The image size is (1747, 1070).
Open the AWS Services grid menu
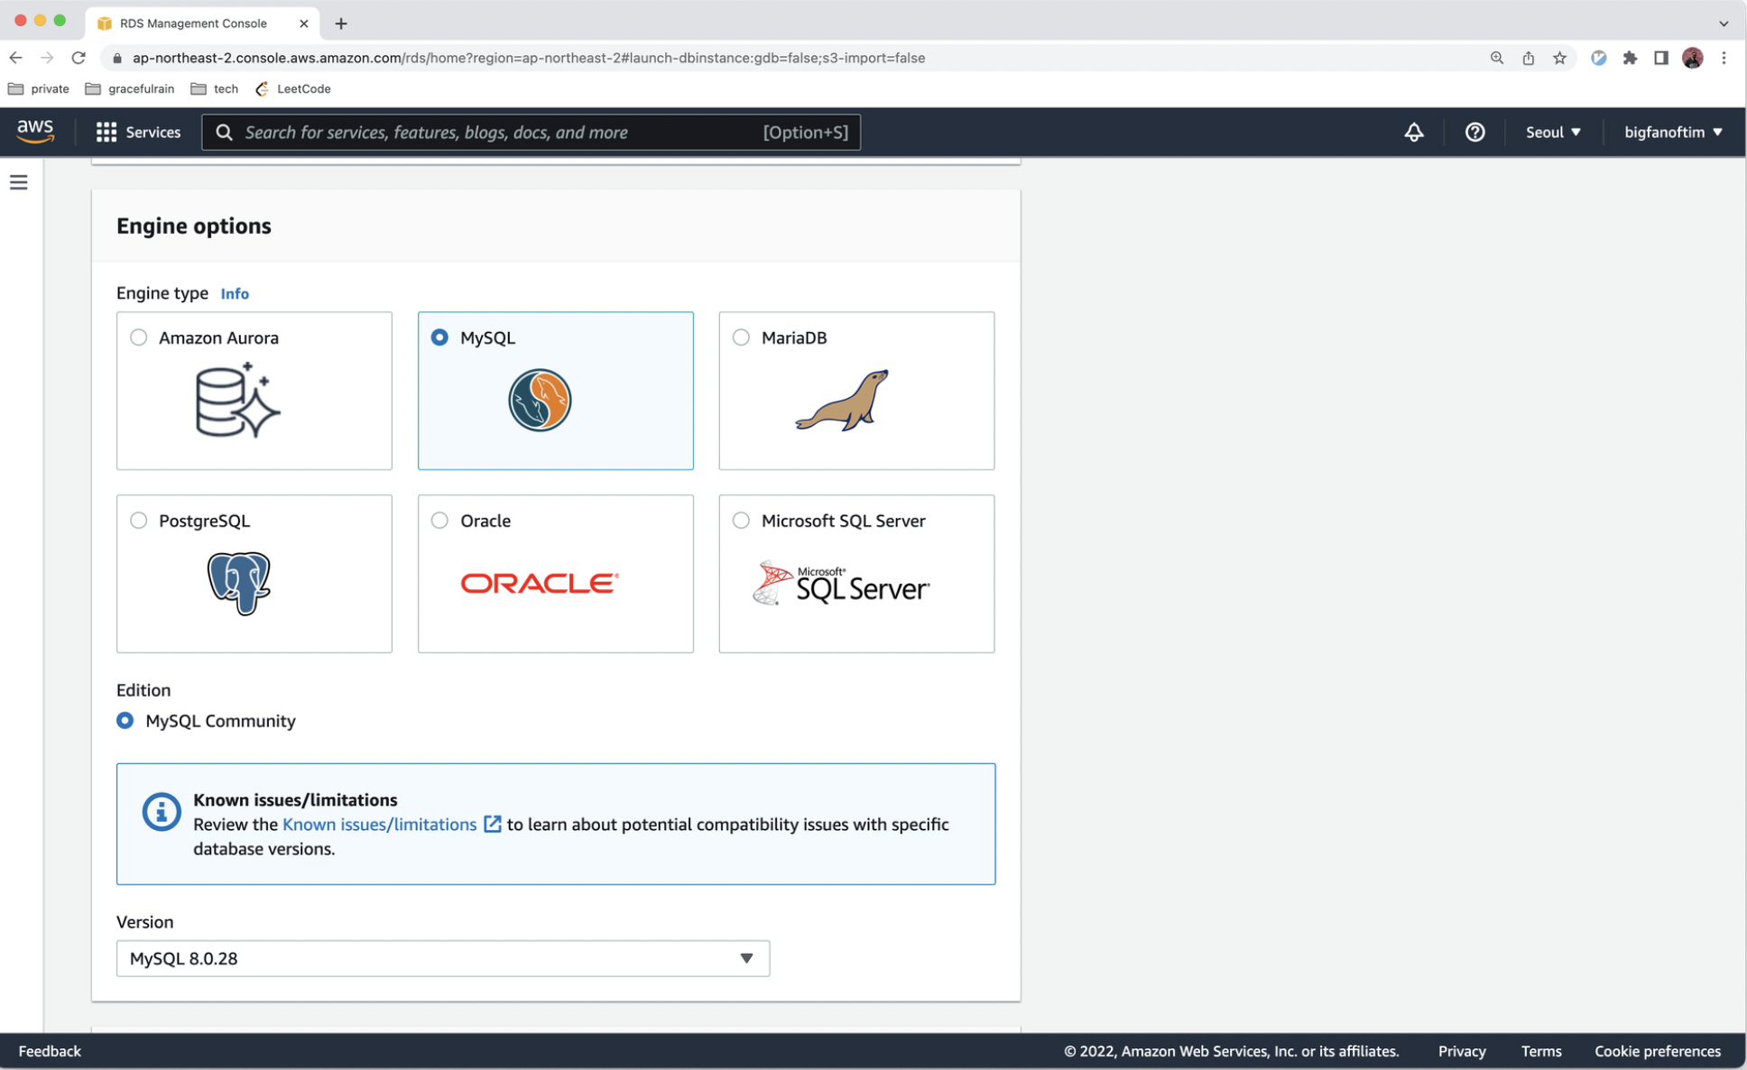tap(138, 132)
